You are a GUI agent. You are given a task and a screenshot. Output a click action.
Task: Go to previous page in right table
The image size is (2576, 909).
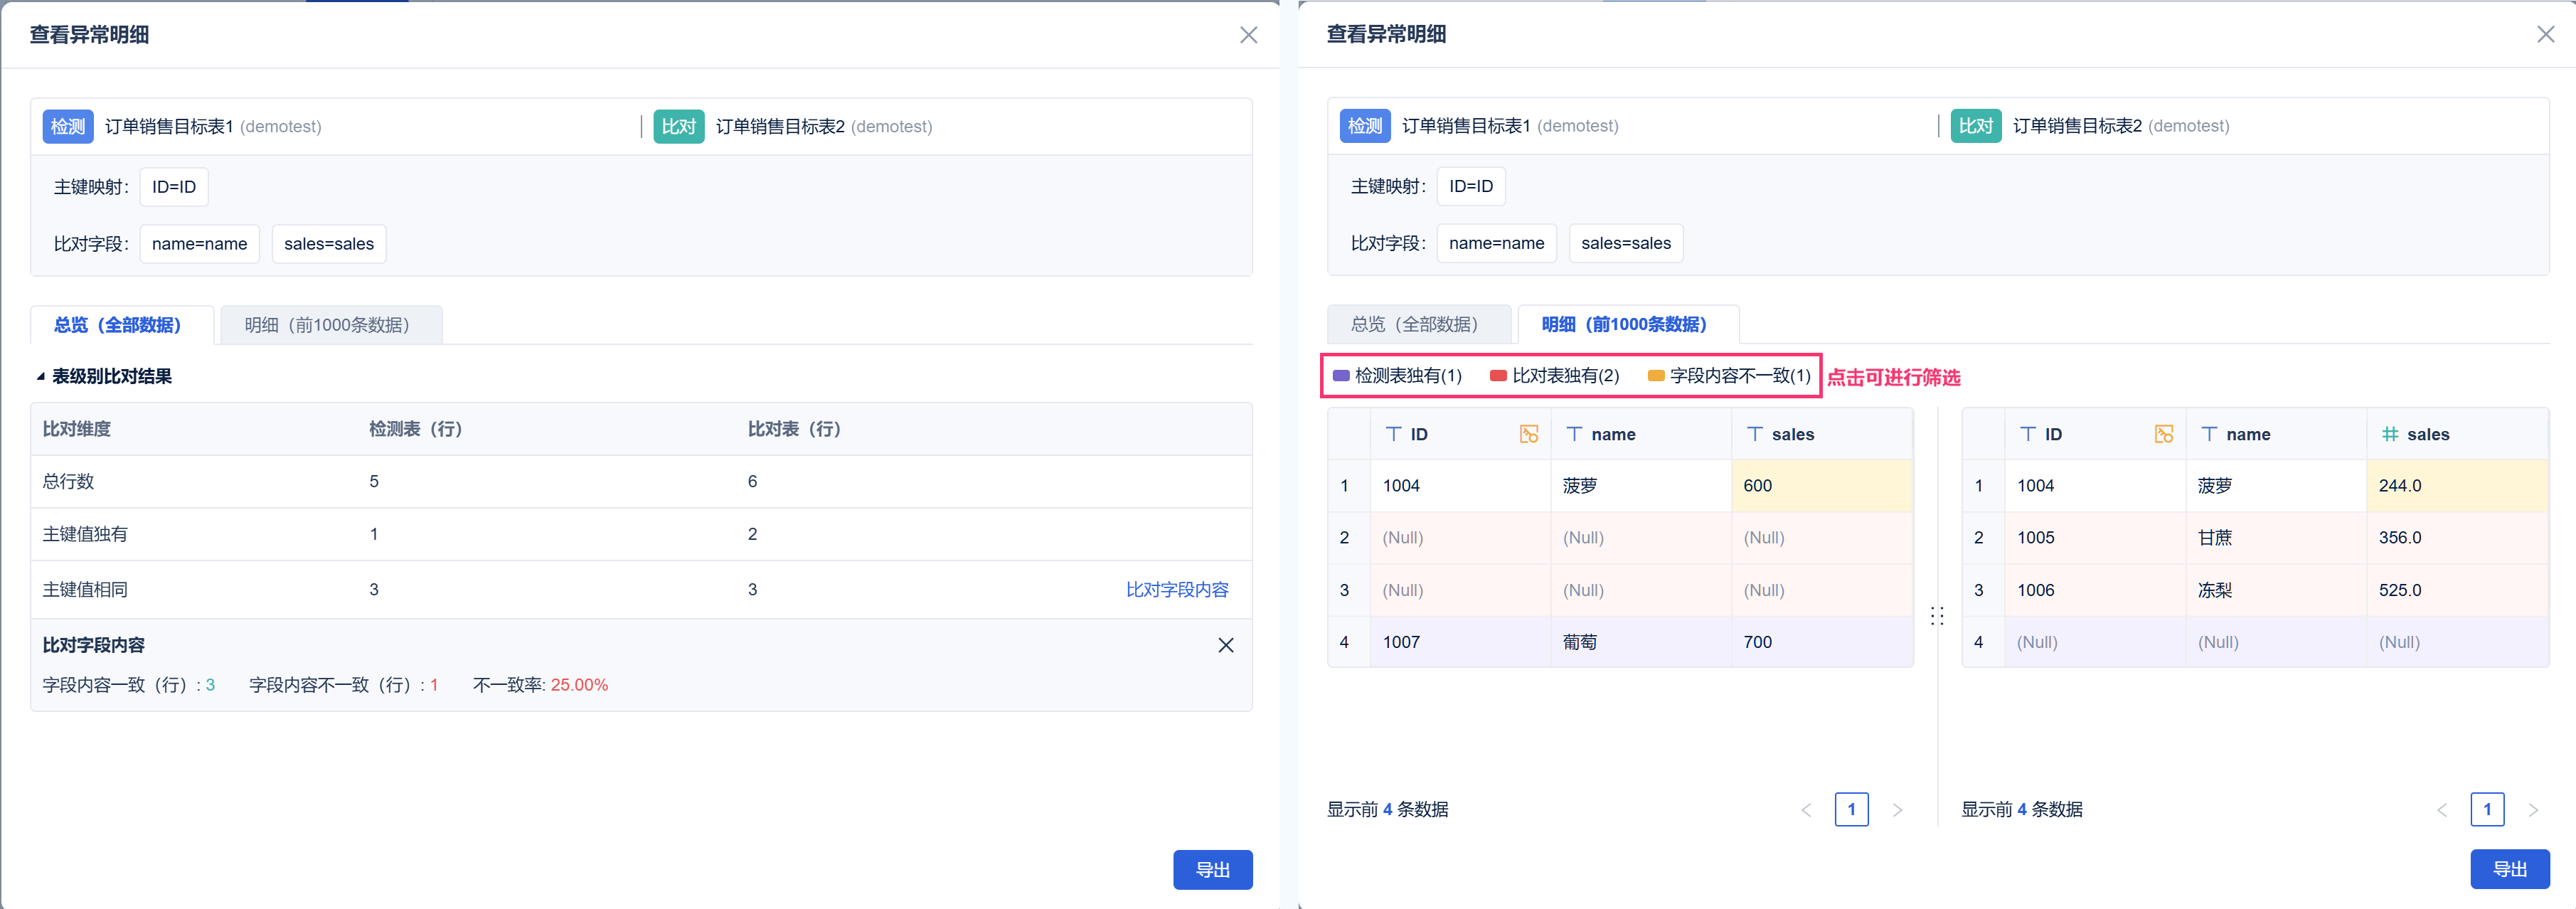[2442, 810]
